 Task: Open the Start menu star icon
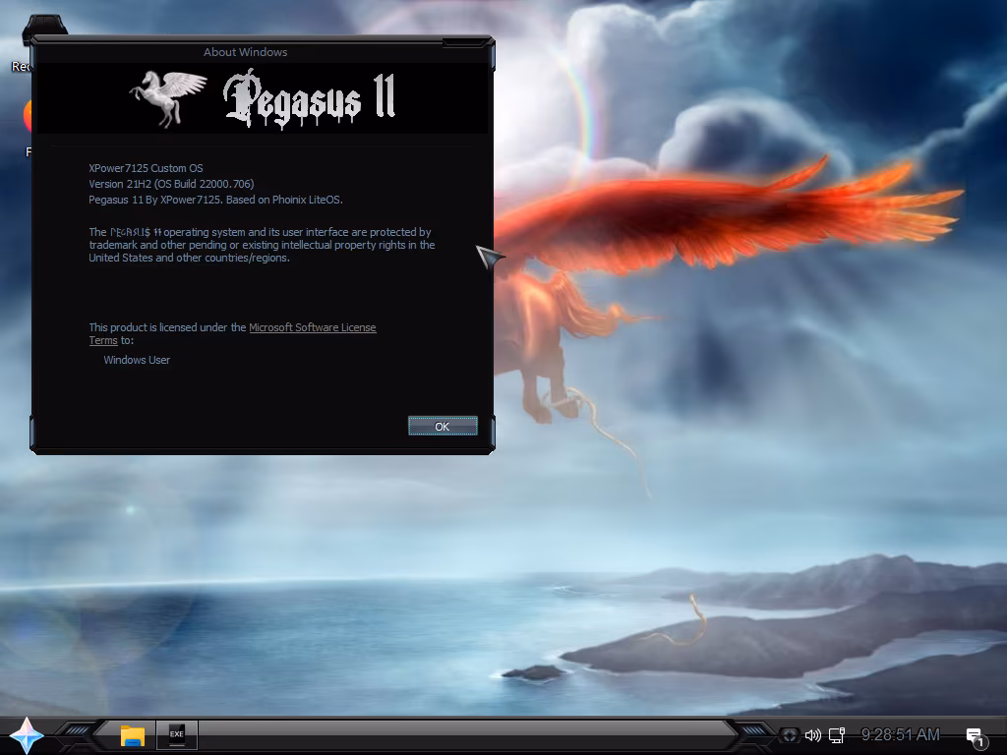tap(26, 734)
